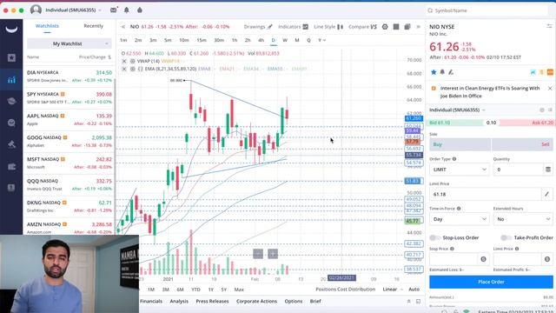
Task: Open chart settings gear icon
Action: [x=385, y=27]
